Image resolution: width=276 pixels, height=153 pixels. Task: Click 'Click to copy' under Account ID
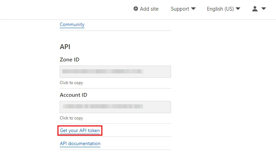71,118
